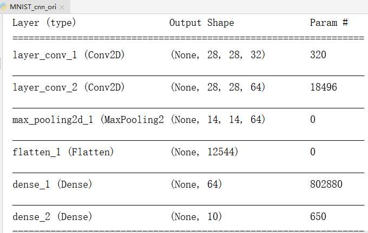This screenshot has height=233, width=368.
Task: Click the parameter count 18496
Action: point(324,87)
